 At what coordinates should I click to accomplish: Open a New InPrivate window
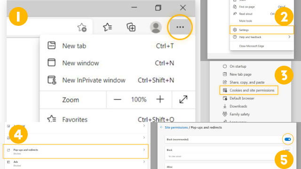[x=117, y=80]
